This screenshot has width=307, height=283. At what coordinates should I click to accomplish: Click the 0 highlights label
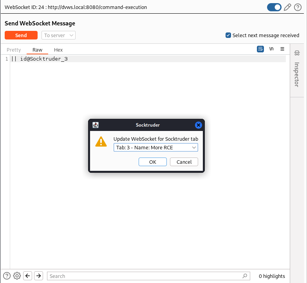pyautogui.click(x=272, y=276)
